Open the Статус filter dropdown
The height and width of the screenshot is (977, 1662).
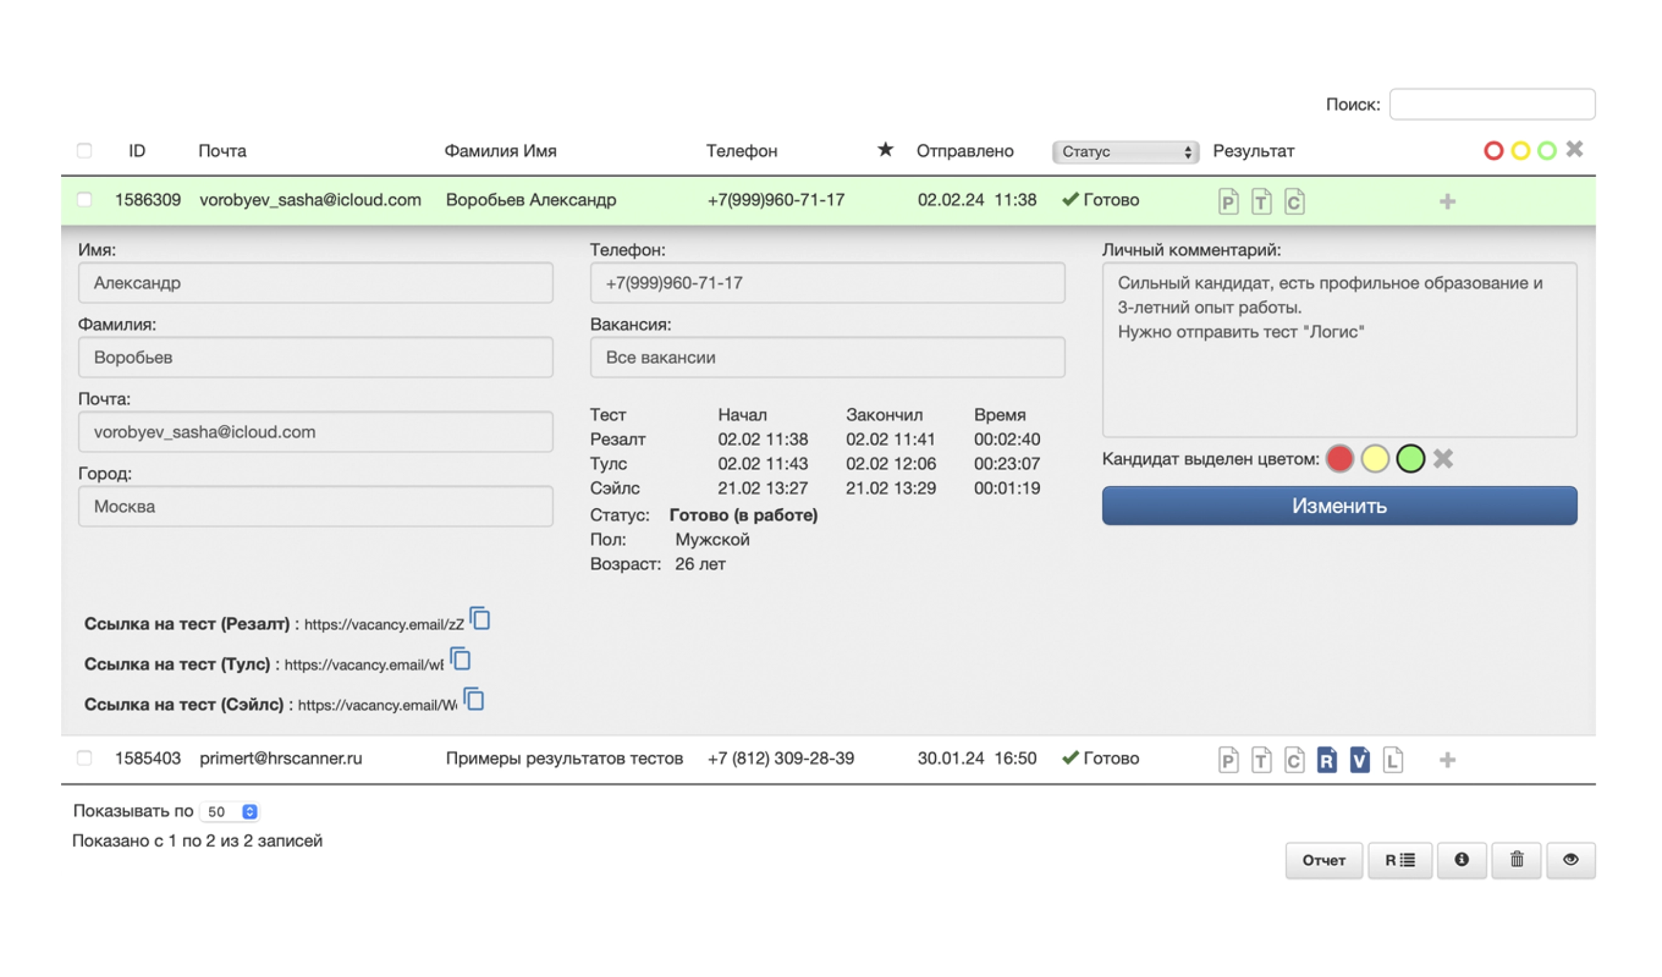1125,152
